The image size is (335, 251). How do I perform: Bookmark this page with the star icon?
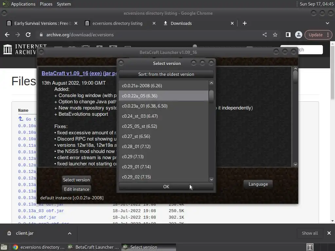(x=275, y=35)
